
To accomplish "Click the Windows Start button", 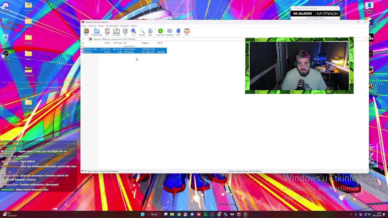I will click(x=142, y=214).
